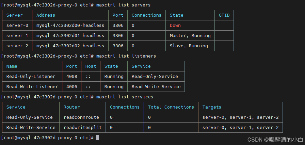Click address 'mysql-47c3302d02-headless'
The image size is (305, 145).
pos(70,46)
